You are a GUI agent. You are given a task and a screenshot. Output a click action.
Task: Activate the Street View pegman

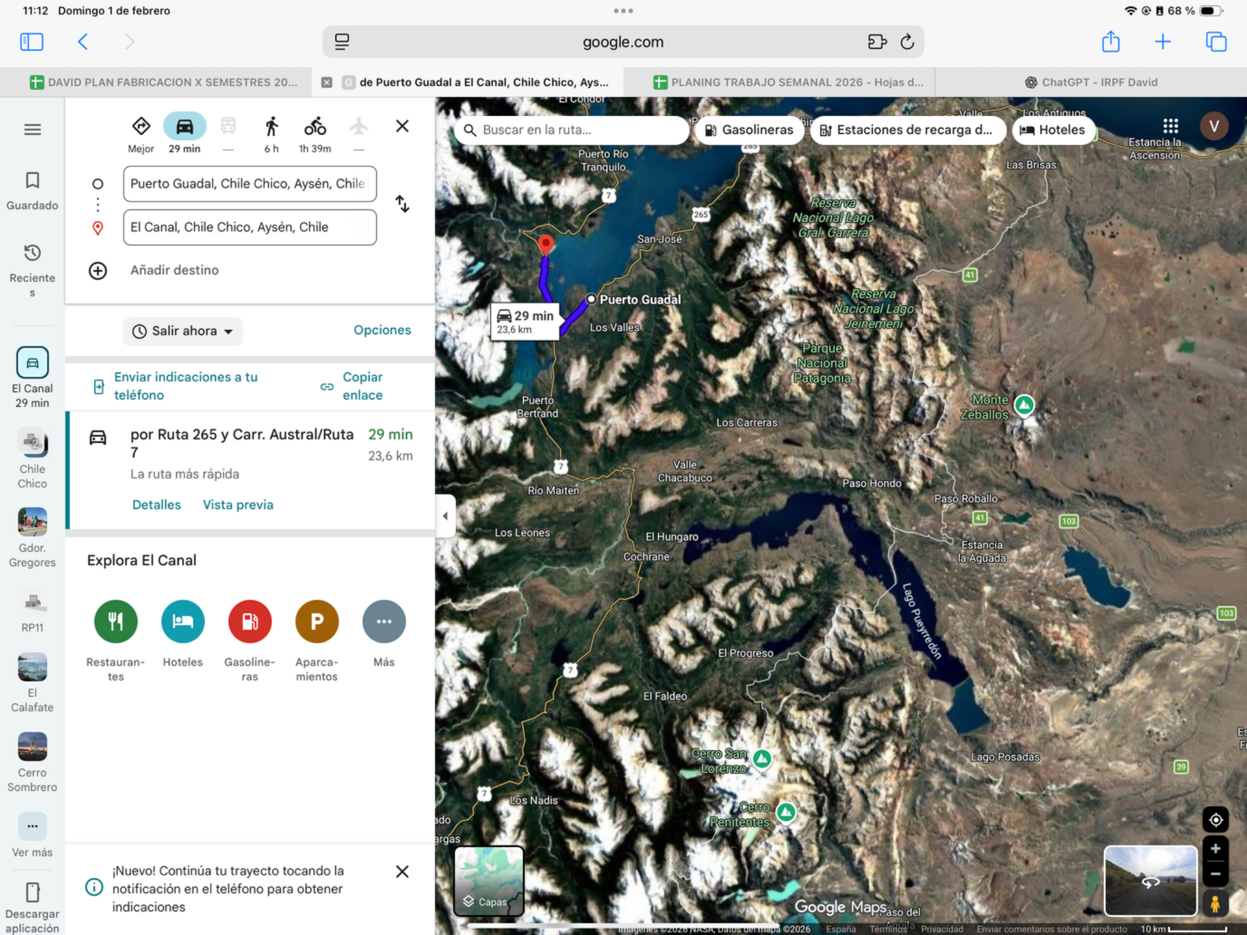tap(1215, 904)
